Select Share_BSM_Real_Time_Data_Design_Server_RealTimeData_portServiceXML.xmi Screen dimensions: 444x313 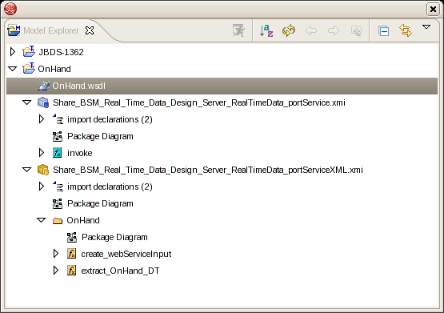click(x=208, y=170)
